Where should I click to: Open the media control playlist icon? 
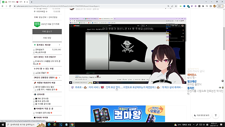[207, 6]
